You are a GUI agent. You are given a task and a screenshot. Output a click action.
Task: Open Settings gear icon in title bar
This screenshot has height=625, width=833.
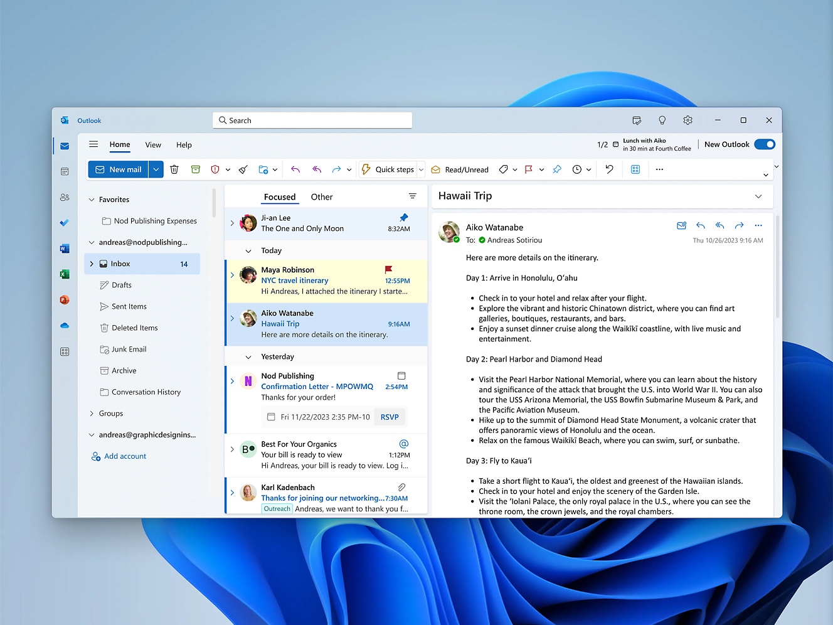[687, 120]
